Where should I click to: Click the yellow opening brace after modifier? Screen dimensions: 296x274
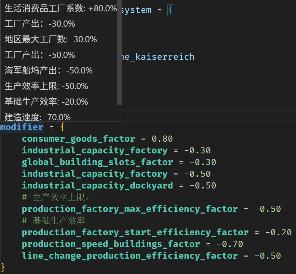(62, 127)
